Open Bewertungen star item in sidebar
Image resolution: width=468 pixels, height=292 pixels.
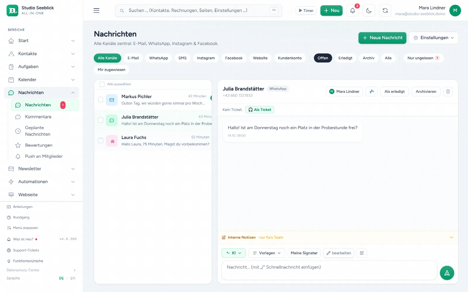coord(45,145)
